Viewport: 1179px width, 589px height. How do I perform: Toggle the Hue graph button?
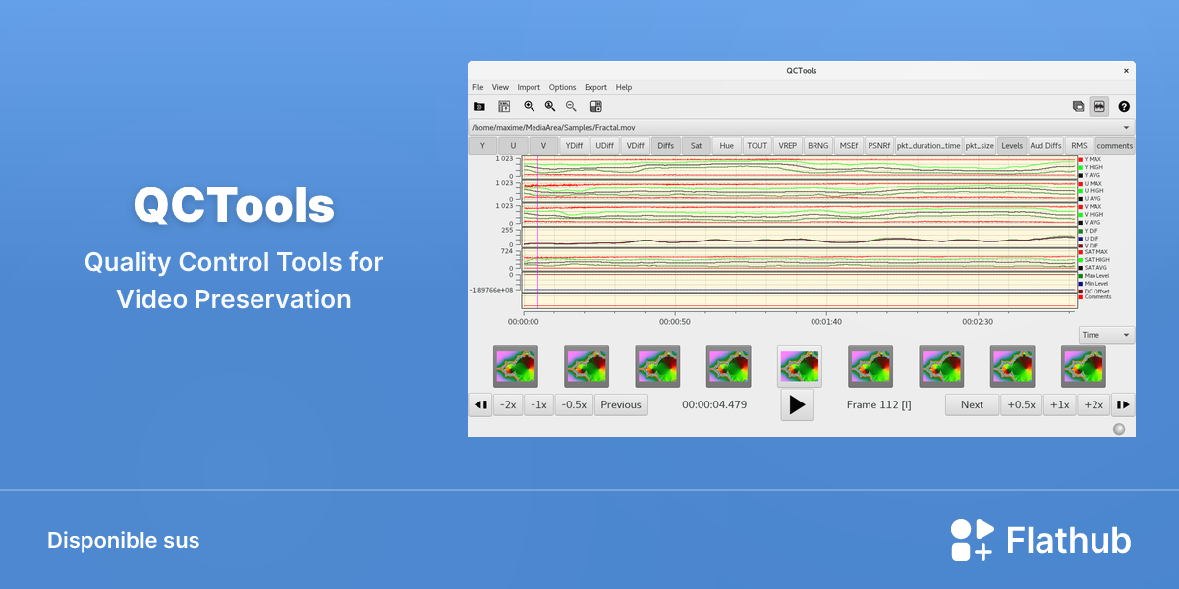[726, 145]
